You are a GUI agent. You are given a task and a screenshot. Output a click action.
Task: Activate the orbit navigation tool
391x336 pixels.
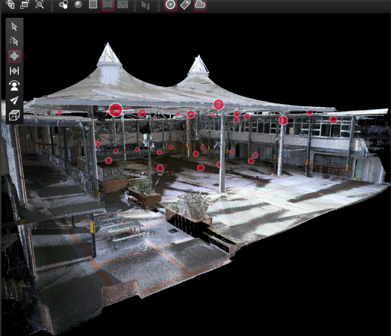coord(14,56)
